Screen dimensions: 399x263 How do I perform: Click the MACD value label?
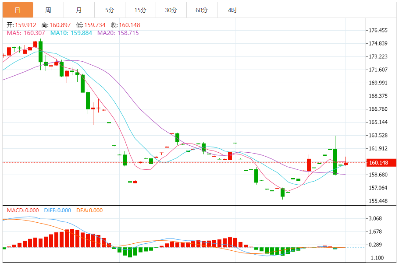23,210
